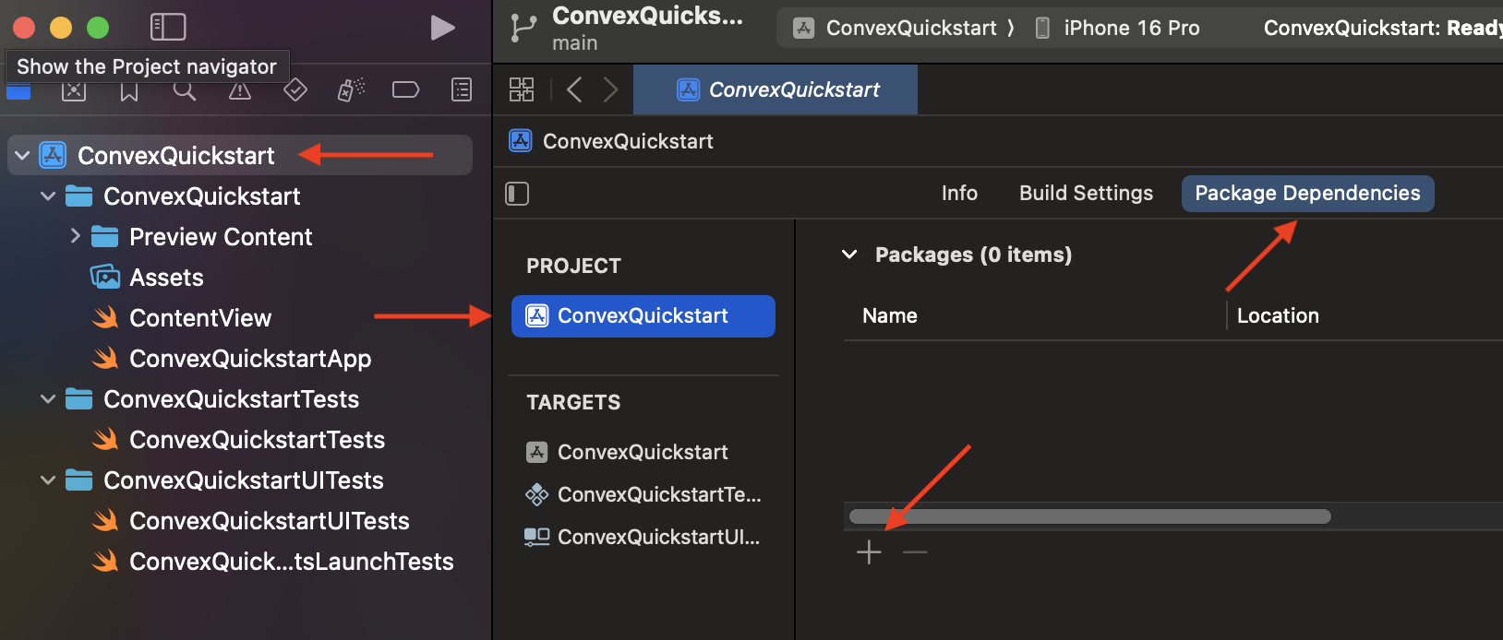
Task: Open the Test navigator diamond icon
Action: click(x=295, y=89)
